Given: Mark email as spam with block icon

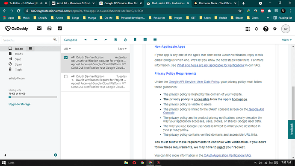Looking at the screenshot, I should (x=125, y=40).
